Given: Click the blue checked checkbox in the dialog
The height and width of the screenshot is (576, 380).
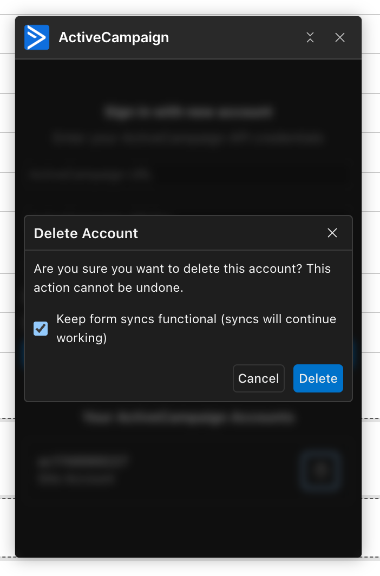Looking at the screenshot, I should 40,329.
